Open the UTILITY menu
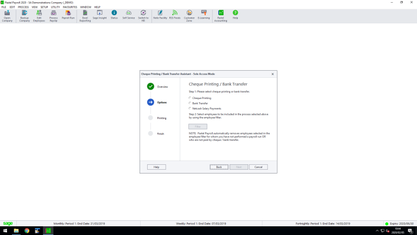The height and width of the screenshot is (235, 417). 55,7
